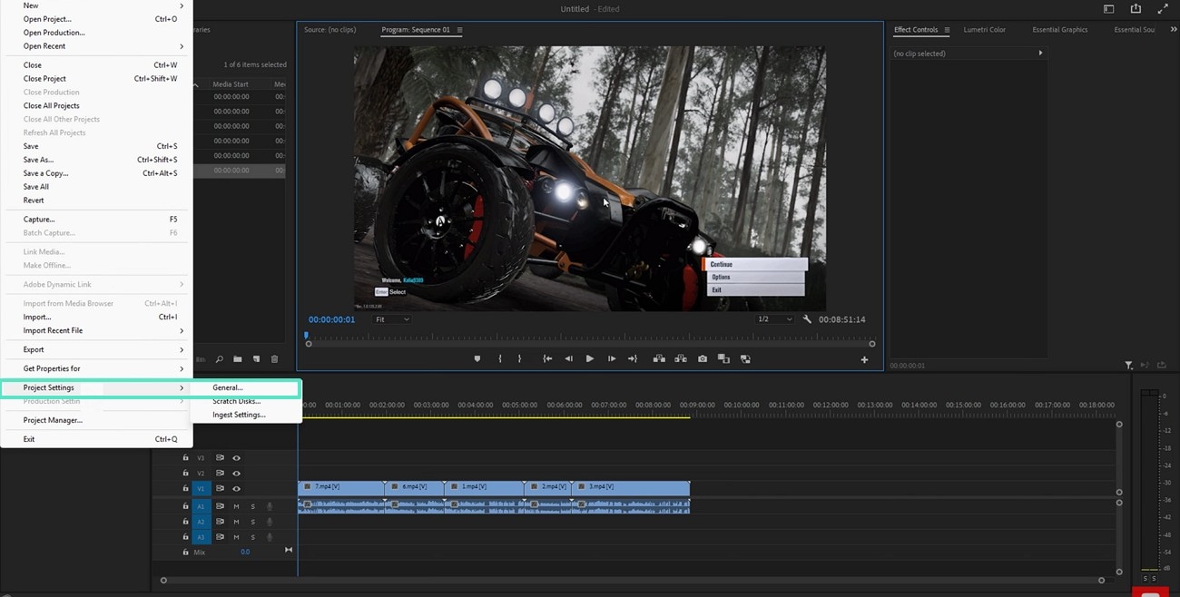Click the Quick Export share icon
Image resolution: width=1180 pixels, height=597 pixels.
coord(1136,9)
